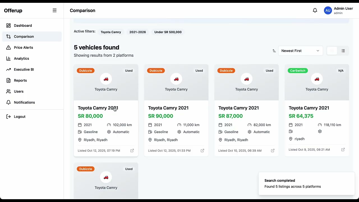Click calendar icon on SR 80,000 card
This screenshot has width=359, height=202.
(80, 125)
